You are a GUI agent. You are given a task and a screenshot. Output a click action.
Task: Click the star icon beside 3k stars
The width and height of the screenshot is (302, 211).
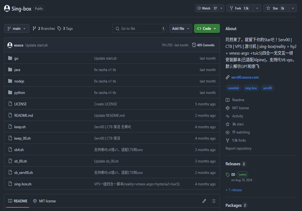(x=227, y=124)
